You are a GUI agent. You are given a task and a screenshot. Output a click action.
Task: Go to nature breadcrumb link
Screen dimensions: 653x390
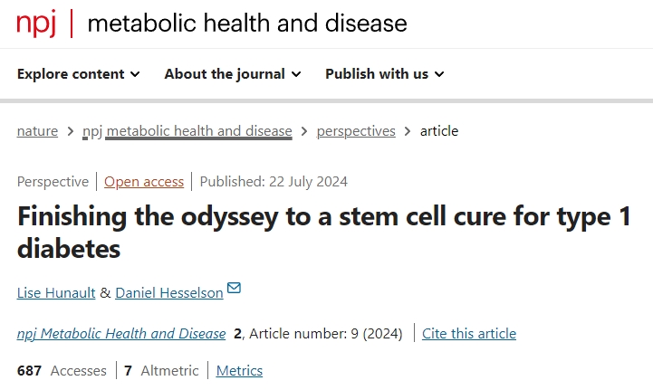37,131
